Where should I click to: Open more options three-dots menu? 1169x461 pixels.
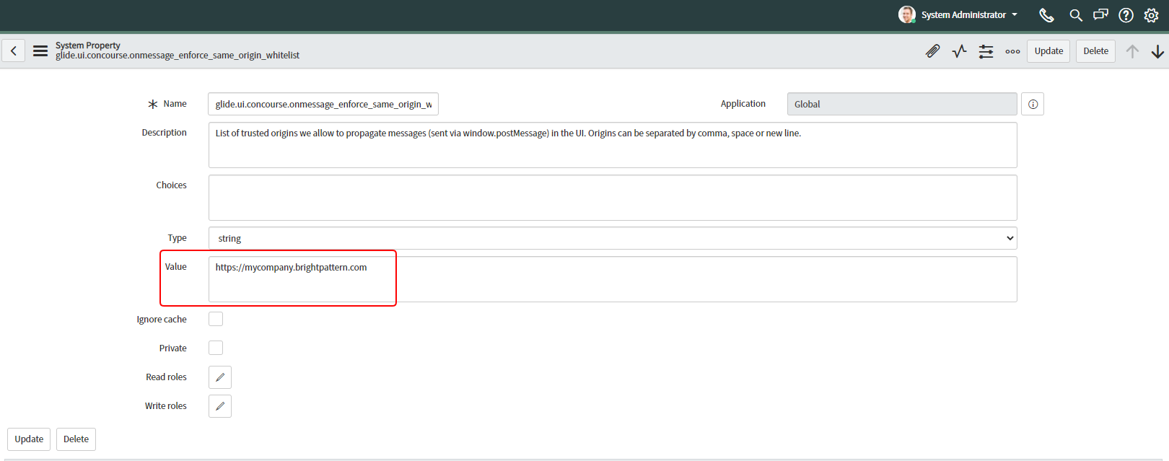pos(1012,51)
